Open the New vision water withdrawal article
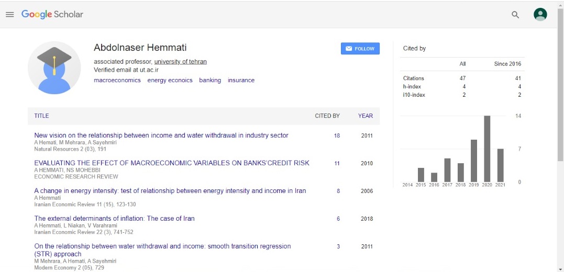 pyautogui.click(x=161, y=135)
